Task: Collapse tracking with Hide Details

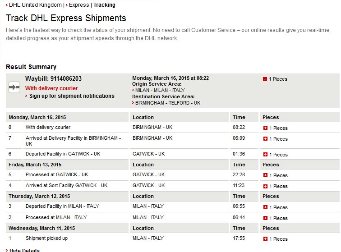Action: point(24,250)
